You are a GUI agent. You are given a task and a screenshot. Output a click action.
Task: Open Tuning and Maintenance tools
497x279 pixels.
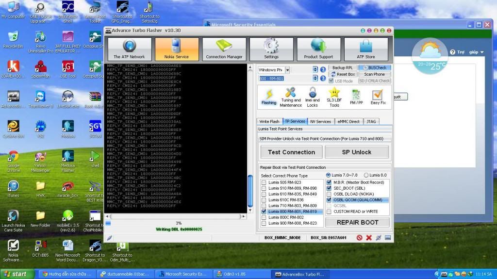(x=291, y=97)
